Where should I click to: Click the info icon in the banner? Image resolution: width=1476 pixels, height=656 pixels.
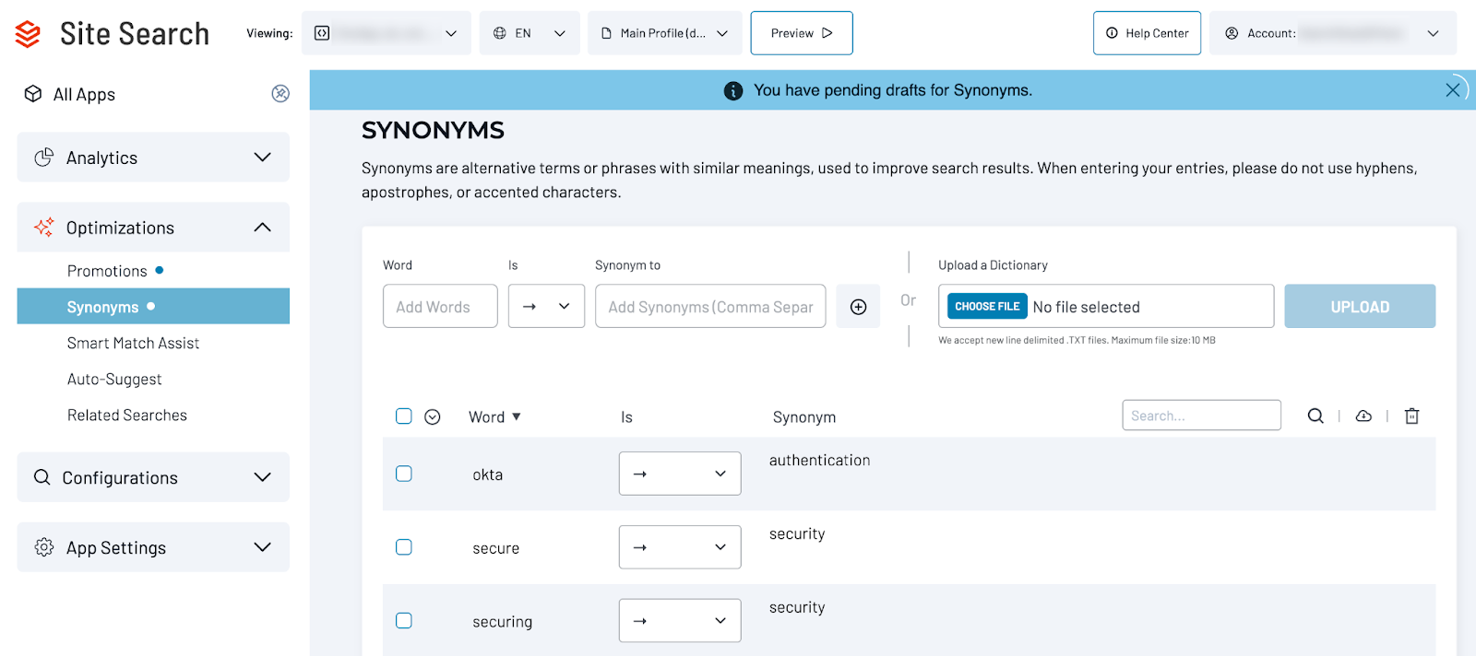(x=733, y=90)
